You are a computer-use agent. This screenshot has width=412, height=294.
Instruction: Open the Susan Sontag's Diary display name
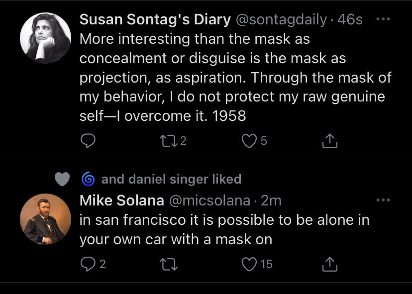coord(155,20)
